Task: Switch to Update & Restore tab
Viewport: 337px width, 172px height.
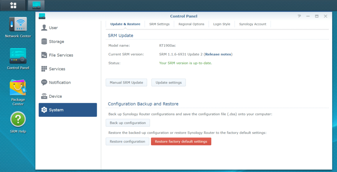Action: coord(125,24)
